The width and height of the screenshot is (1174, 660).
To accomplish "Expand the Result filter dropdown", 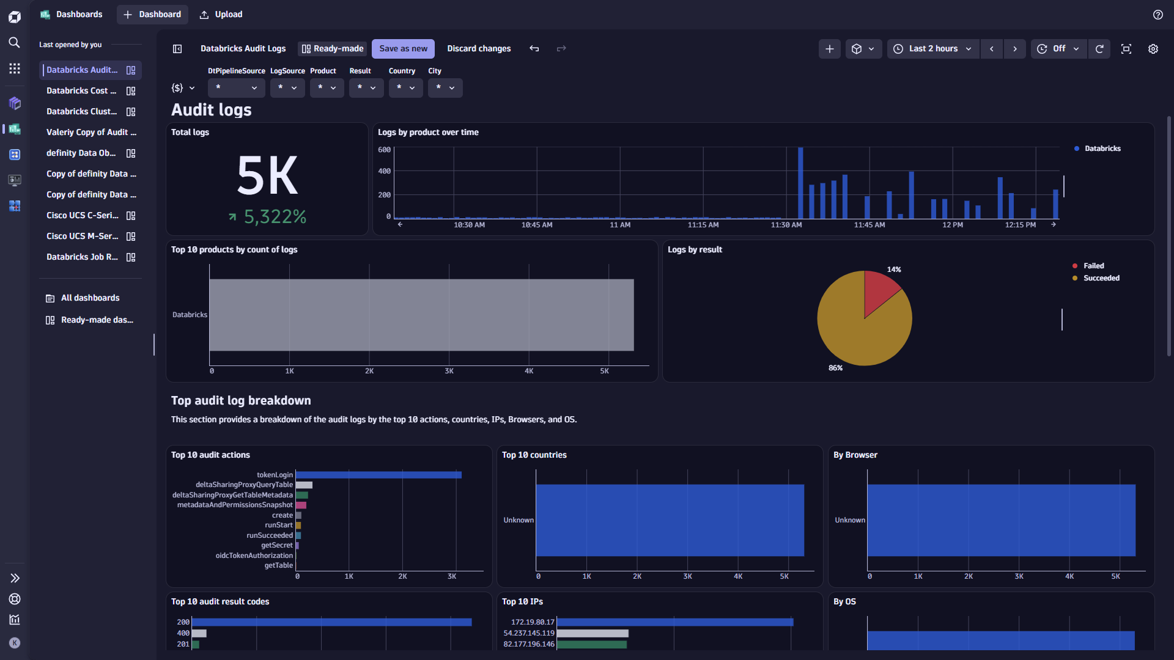I will click(x=366, y=87).
